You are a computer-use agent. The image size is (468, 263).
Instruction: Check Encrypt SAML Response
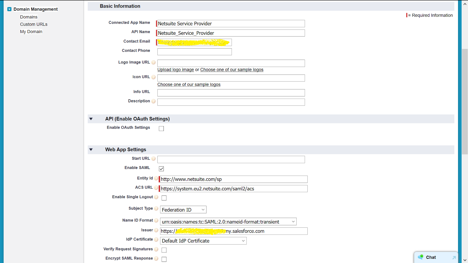tap(164, 259)
